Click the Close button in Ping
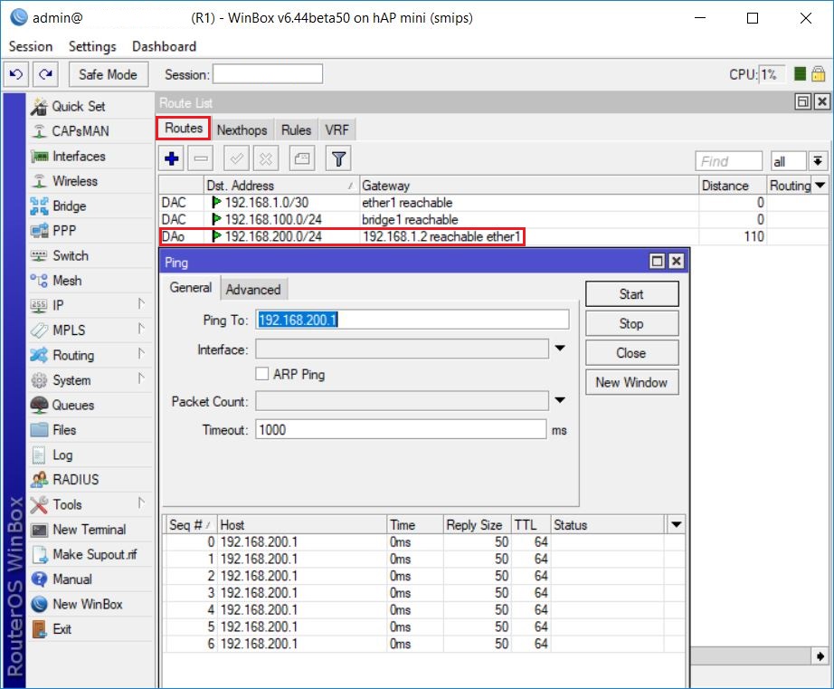This screenshot has height=689, width=834. 632,353
